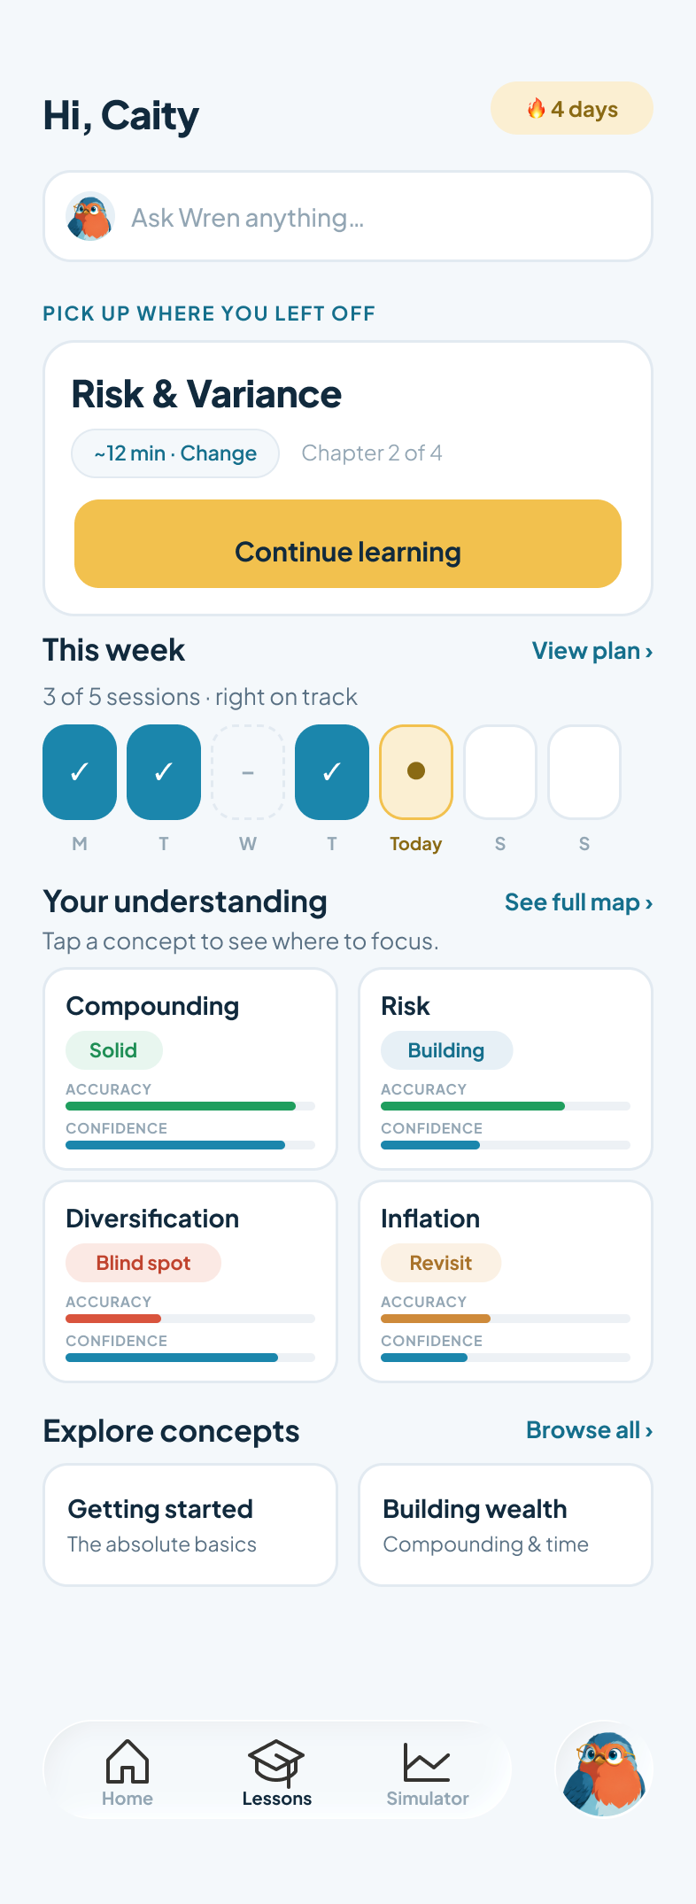
Task: Tap Tuesday's completed checkmark tile
Action: click(164, 771)
